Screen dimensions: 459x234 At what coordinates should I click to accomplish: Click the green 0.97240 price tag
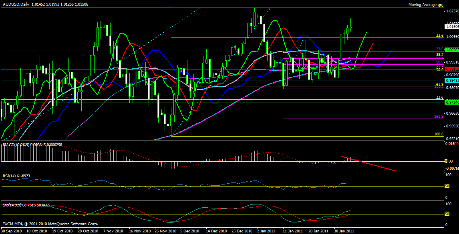click(451, 102)
